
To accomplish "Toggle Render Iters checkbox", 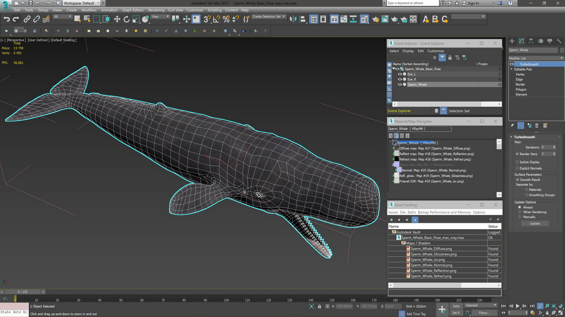I will pyautogui.click(x=517, y=154).
